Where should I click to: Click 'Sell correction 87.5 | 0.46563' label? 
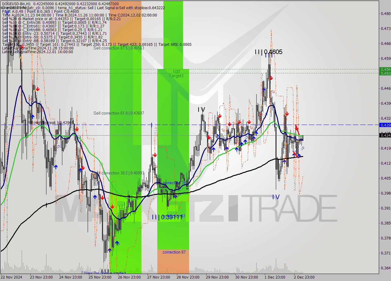click(x=119, y=48)
